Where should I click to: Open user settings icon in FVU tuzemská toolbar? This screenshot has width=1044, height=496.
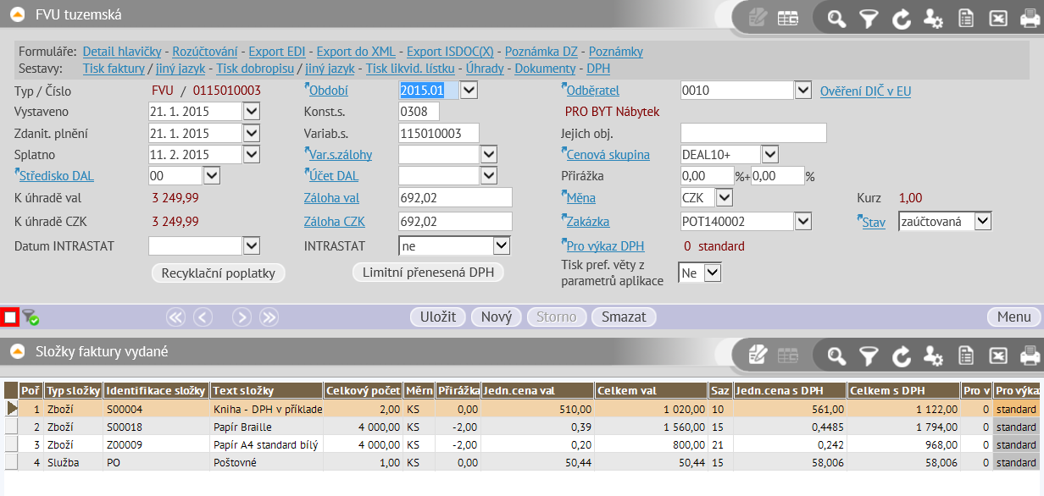933,18
